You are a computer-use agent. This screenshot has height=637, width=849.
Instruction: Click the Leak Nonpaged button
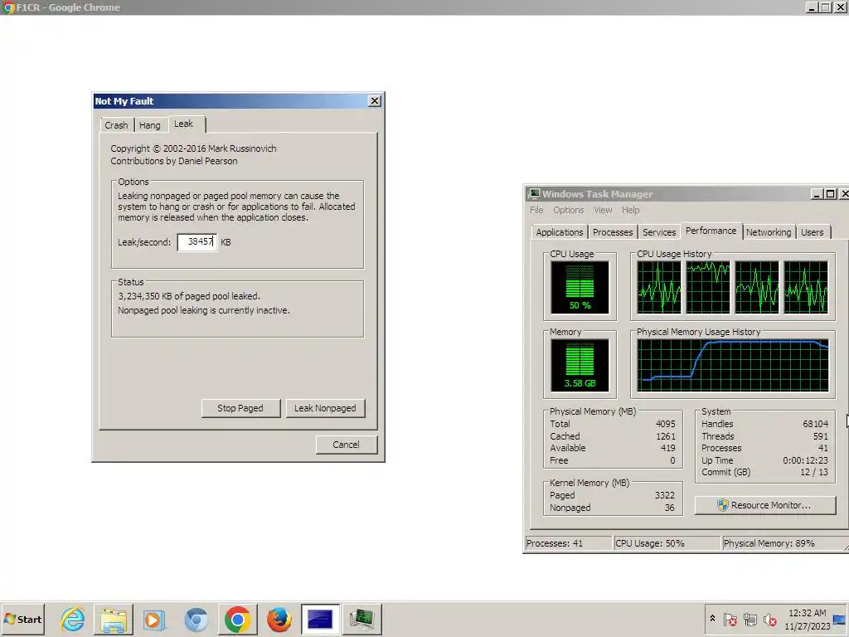point(325,408)
